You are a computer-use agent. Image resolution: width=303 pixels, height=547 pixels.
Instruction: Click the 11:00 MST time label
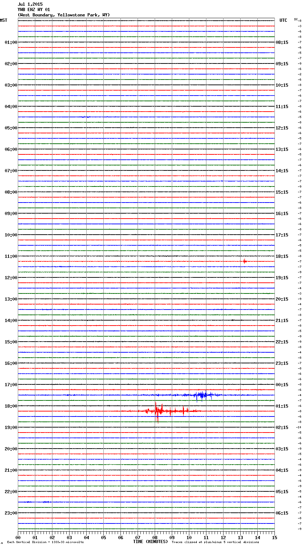click(11, 256)
